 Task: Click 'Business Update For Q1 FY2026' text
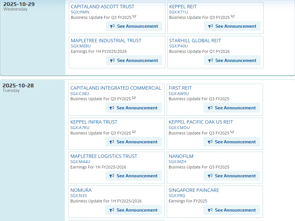(x=199, y=51)
